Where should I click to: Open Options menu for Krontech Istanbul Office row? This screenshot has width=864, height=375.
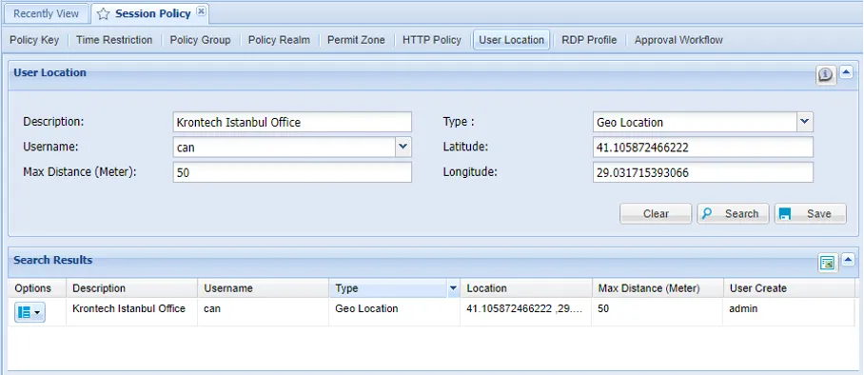(x=29, y=313)
